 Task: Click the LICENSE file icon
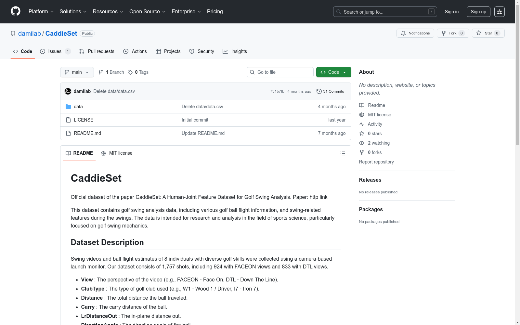point(68,120)
